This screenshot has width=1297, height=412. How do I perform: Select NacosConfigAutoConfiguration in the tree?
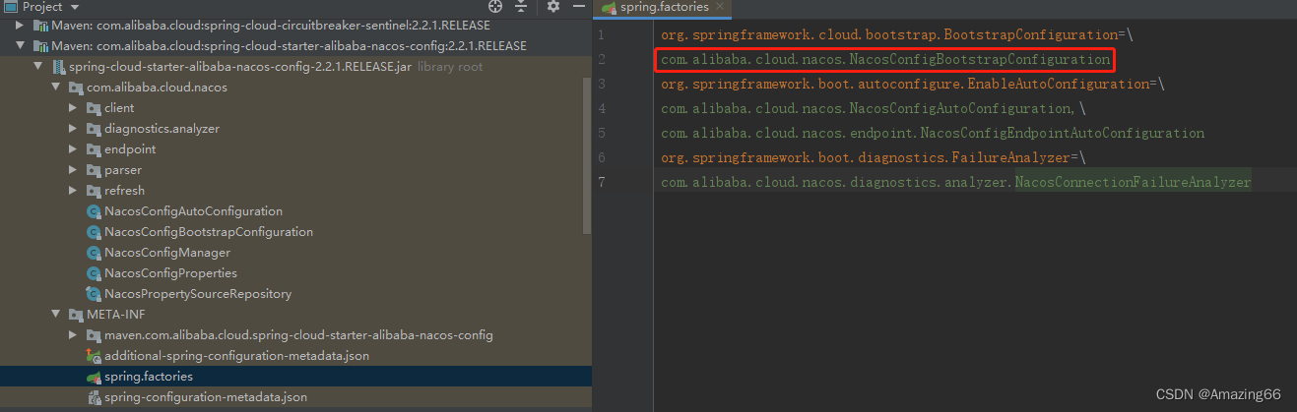[193, 211]
